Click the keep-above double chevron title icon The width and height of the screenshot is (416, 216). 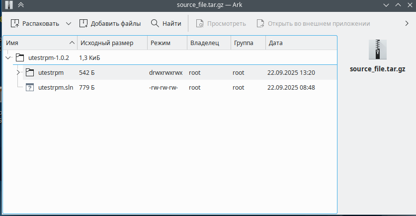click(x=21, y=5)
